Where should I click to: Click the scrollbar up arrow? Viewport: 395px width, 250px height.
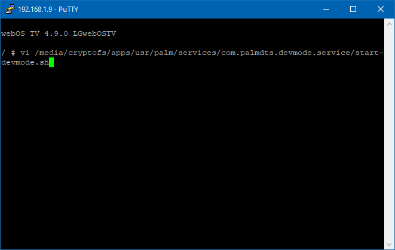click(389, 24)
